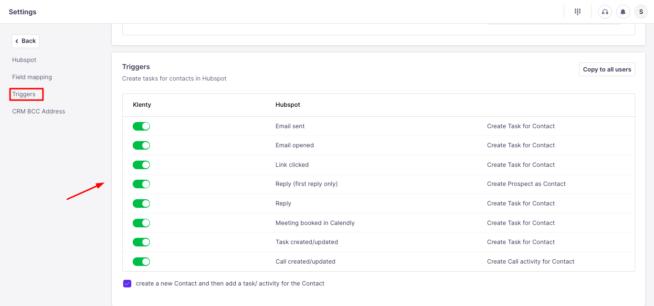Go back using the Back button
Image resolution: width=654 pixels, height=306 pixels.
point(26,41)
